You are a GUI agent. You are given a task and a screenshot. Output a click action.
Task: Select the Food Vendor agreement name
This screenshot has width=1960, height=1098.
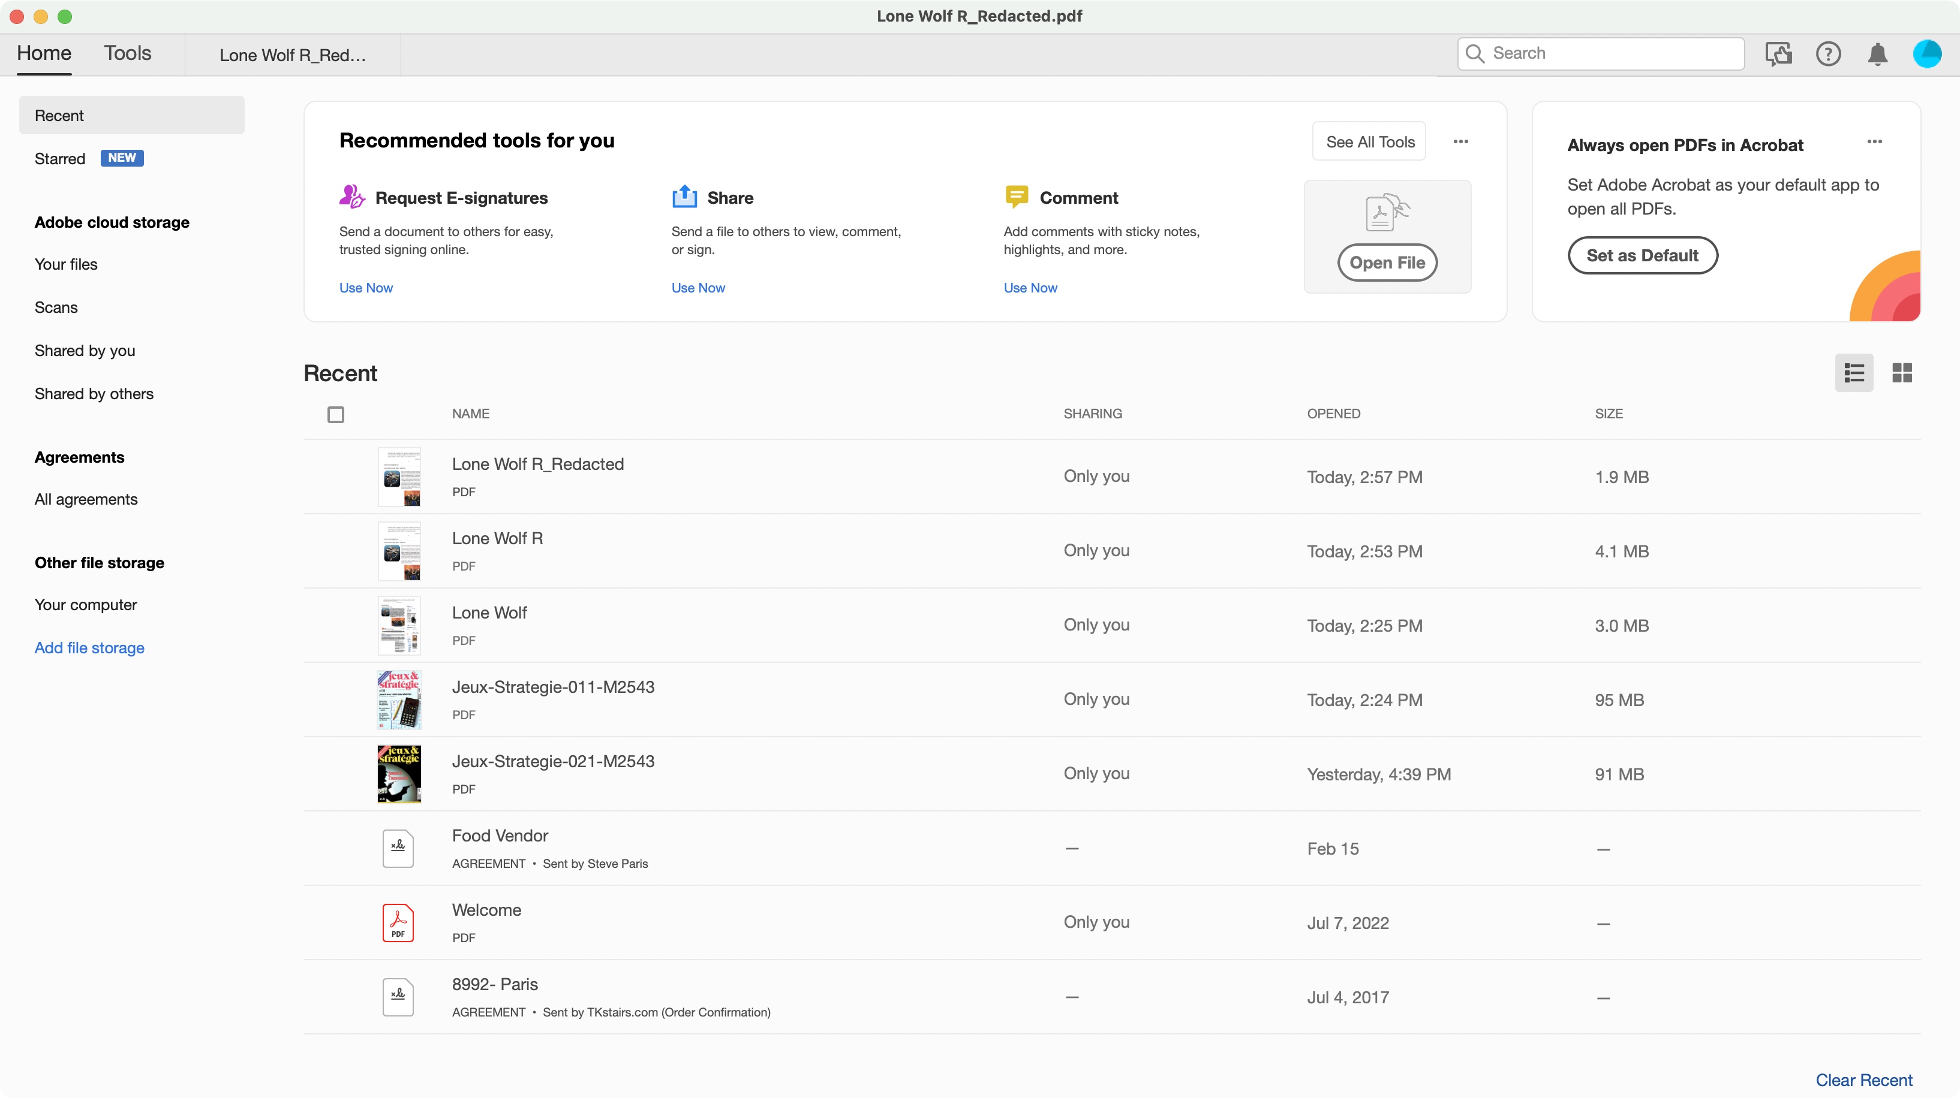[x=500, y=835]
